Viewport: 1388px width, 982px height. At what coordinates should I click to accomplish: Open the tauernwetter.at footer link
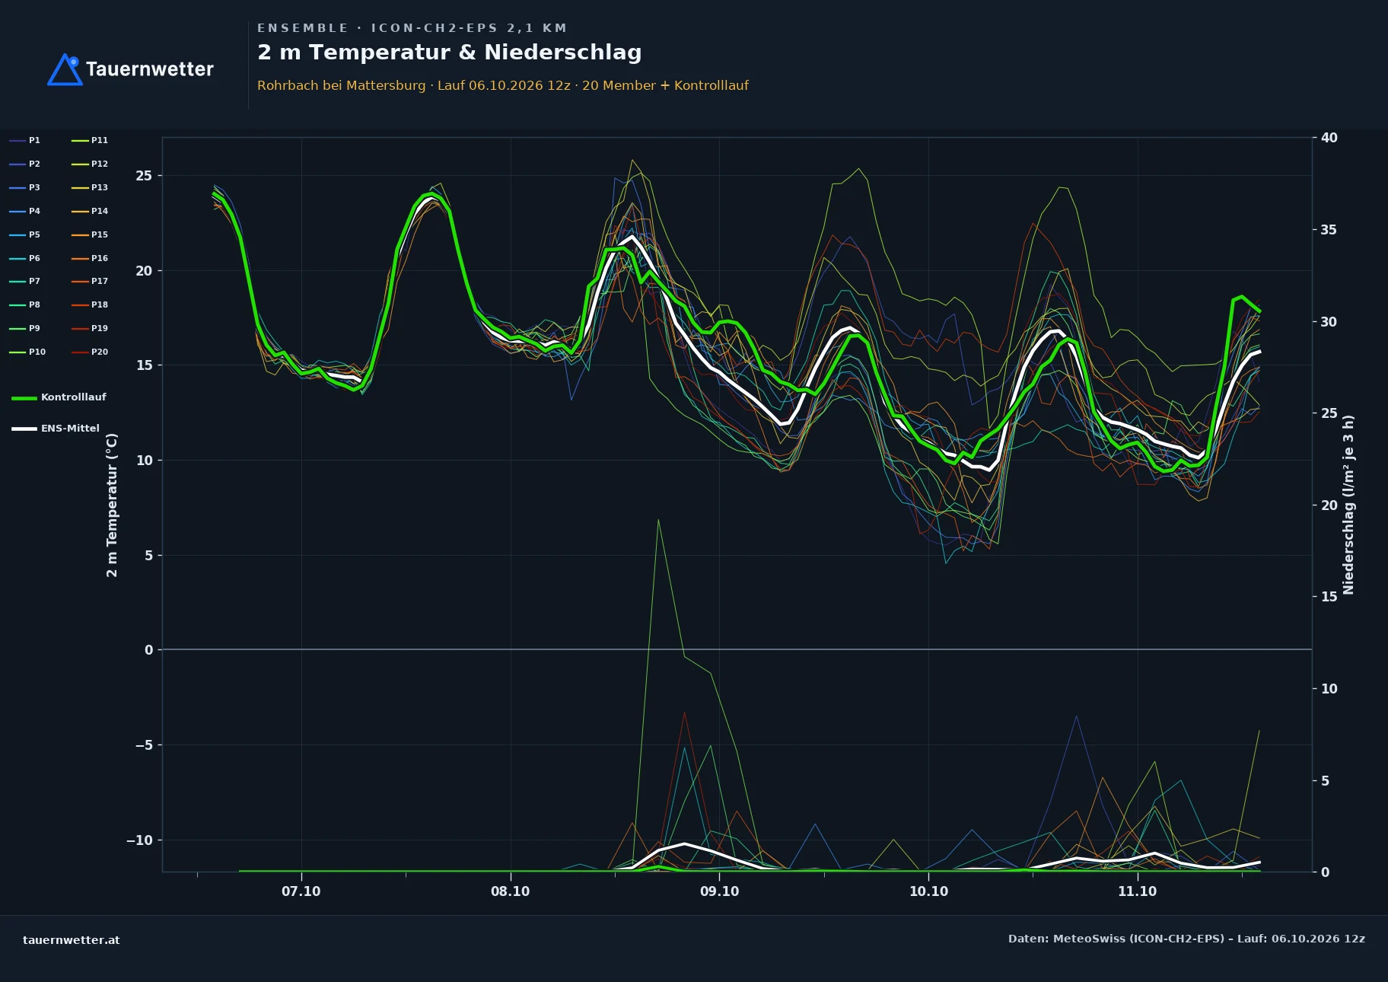coord(72,939)
